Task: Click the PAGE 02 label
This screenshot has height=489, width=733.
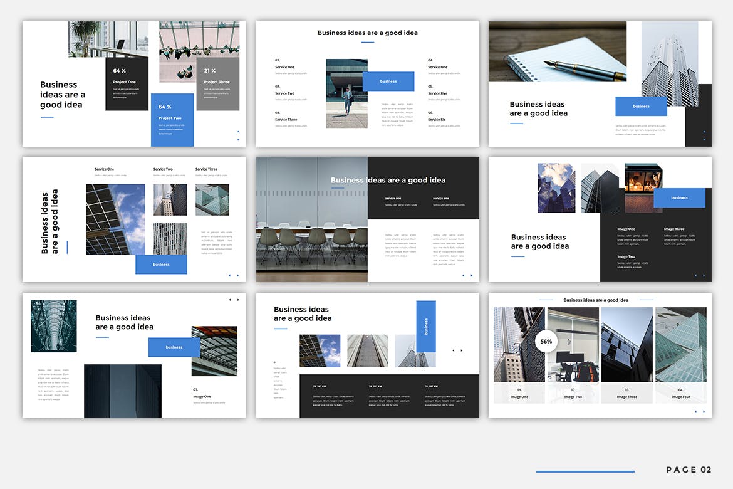Action: tap(689, 470)
